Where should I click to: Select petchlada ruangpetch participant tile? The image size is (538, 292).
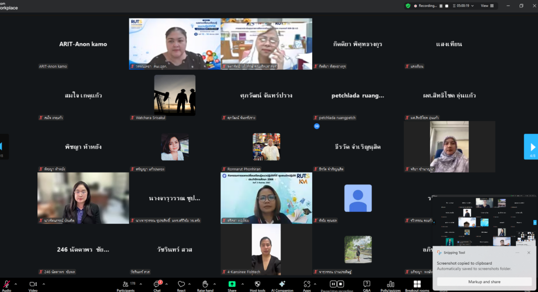click(x=358, y=95)
